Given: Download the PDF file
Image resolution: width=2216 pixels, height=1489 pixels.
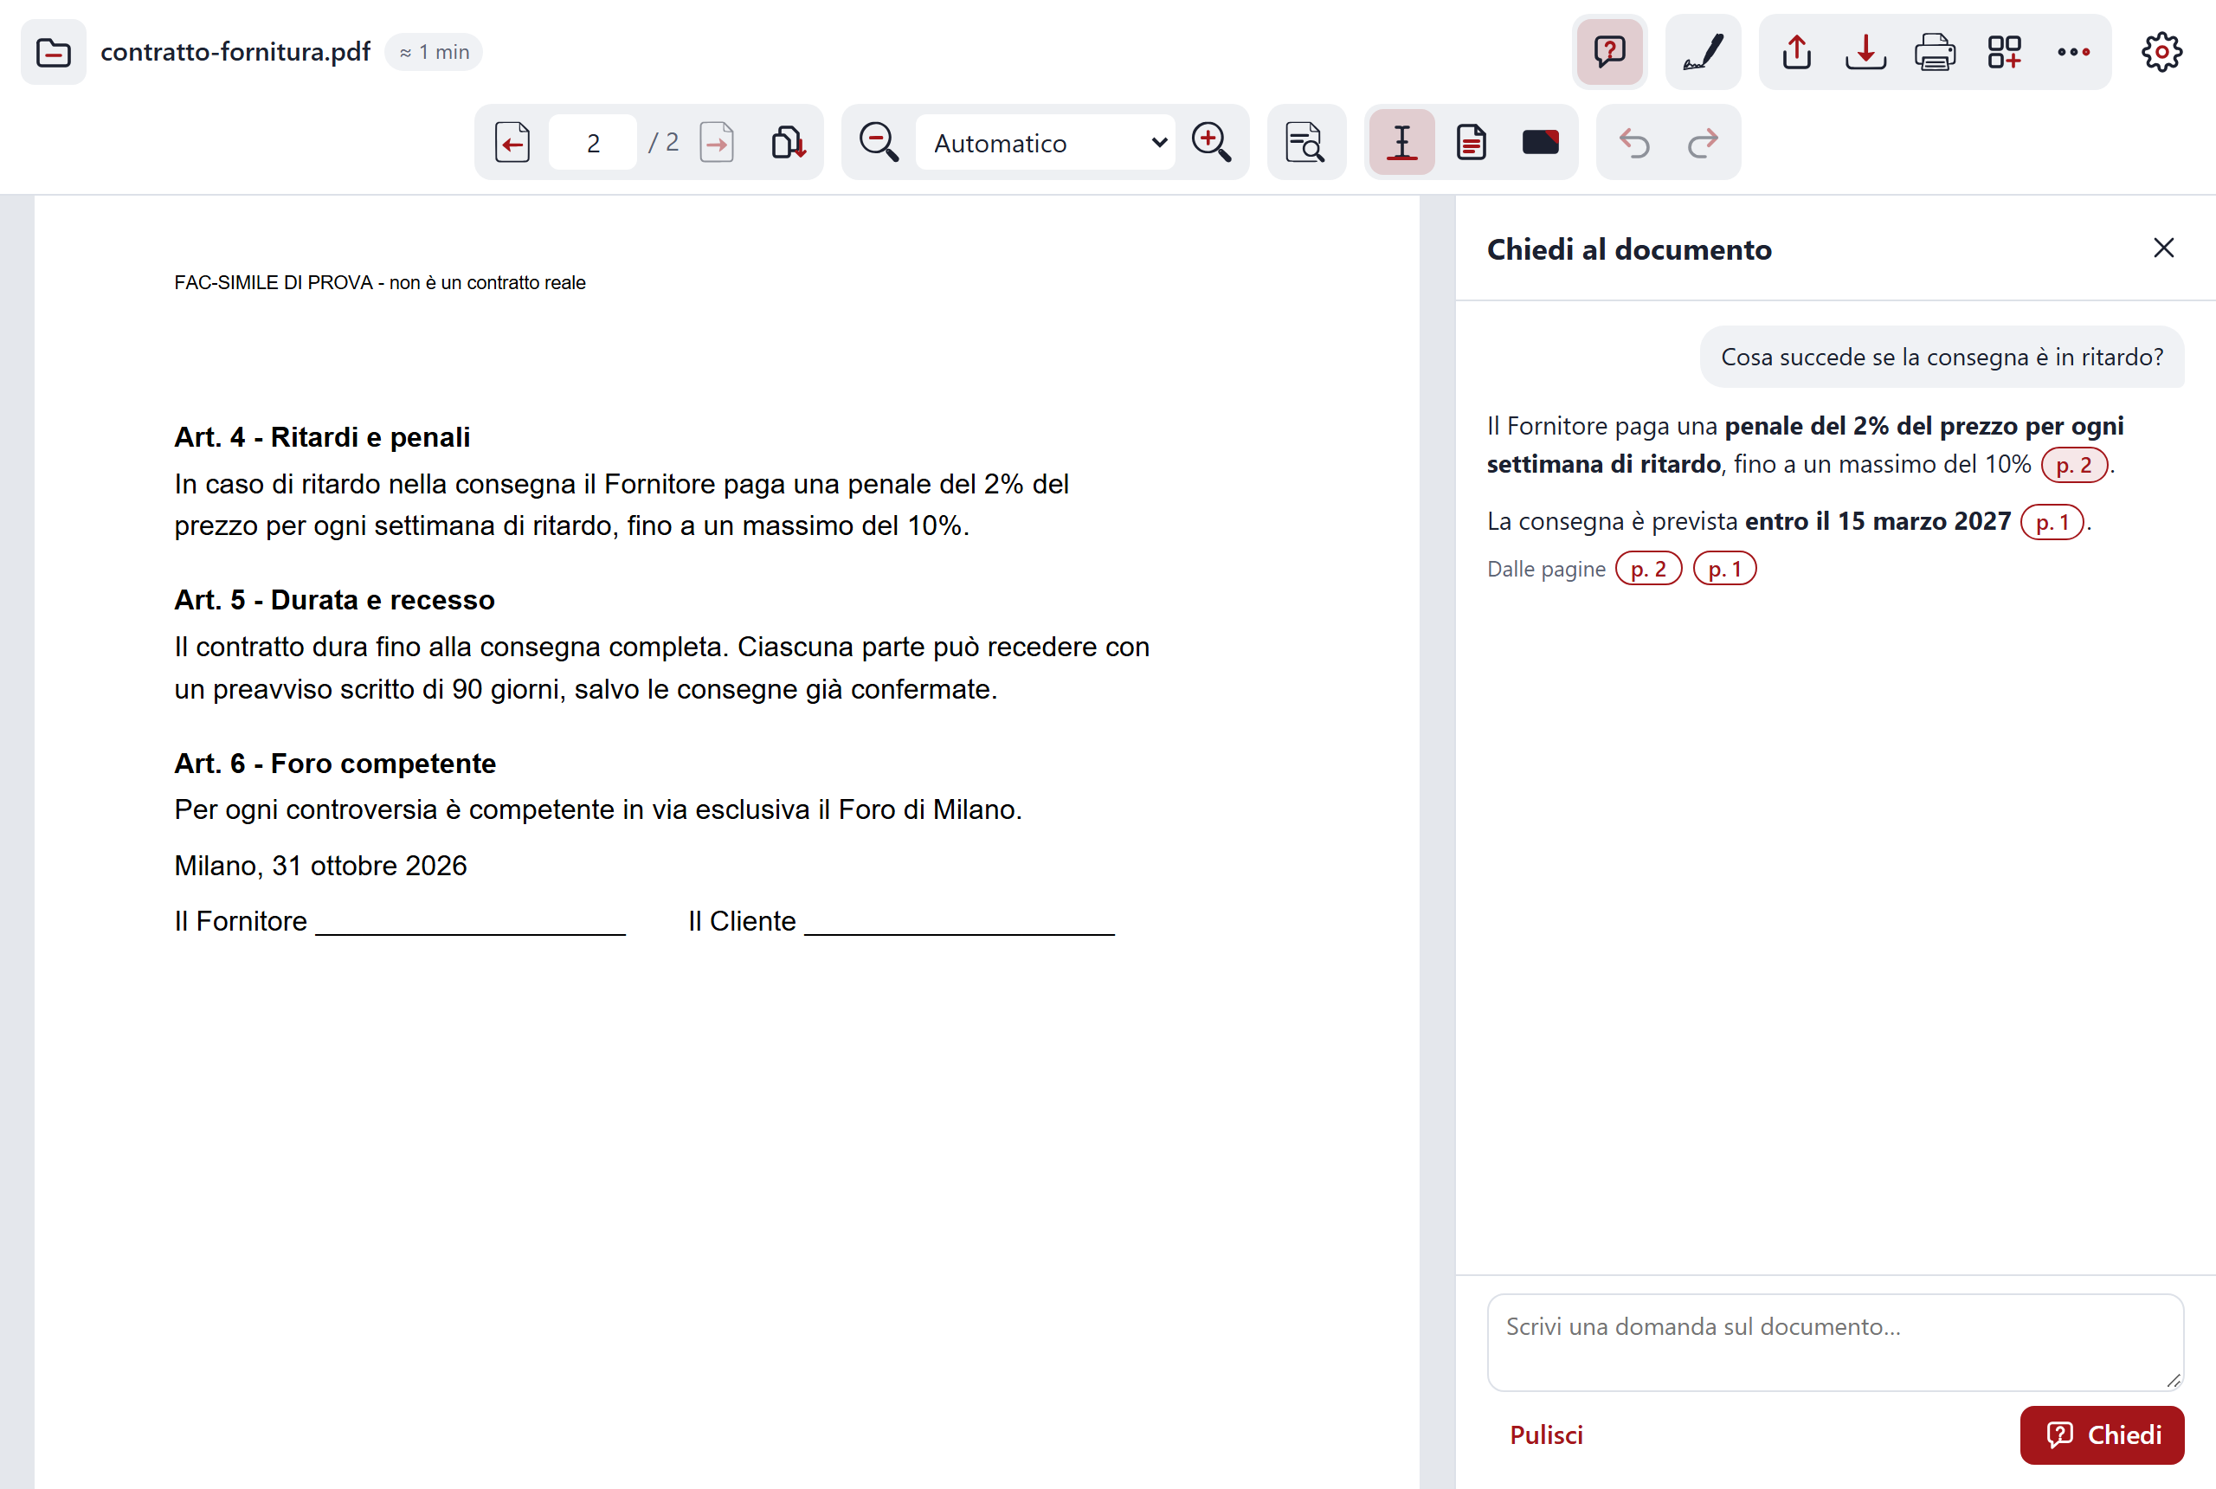Looking at the screenshot, I should click(x=1865, y=52).
